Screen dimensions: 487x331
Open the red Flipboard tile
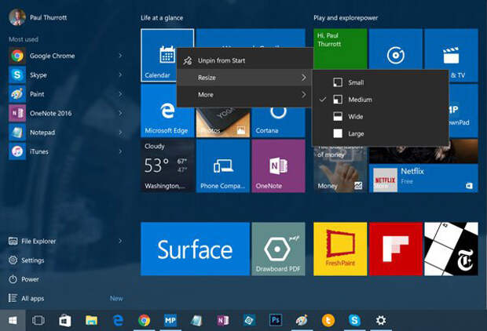pyautogui.click(x=396, y=249)
